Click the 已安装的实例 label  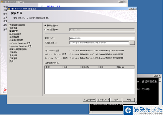52,63
